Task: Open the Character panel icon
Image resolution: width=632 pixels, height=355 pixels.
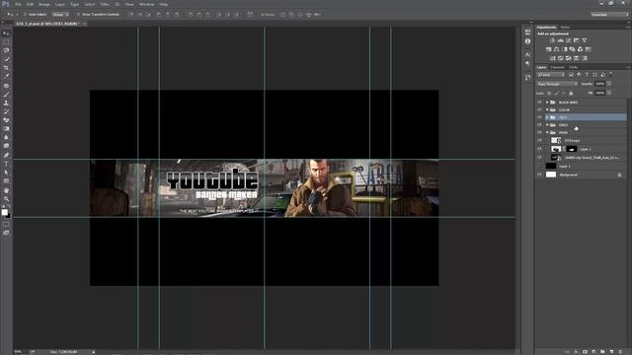Action: [x=528, y=54]
